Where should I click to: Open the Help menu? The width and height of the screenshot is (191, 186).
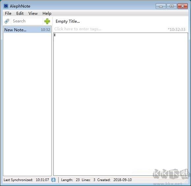(x=47, y=13)
